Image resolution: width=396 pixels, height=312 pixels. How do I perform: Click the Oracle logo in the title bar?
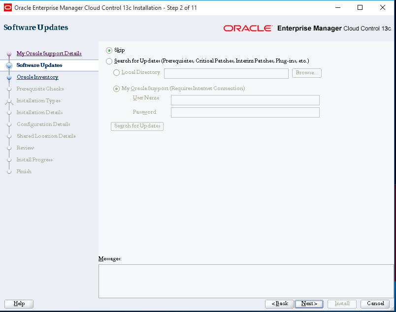(7, 7)
